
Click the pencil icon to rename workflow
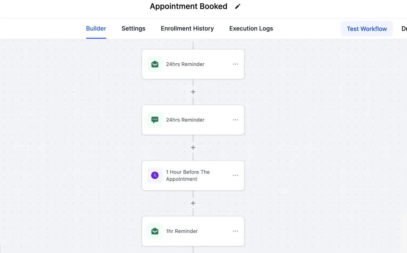pyautogui.click(x=238, y=6)
